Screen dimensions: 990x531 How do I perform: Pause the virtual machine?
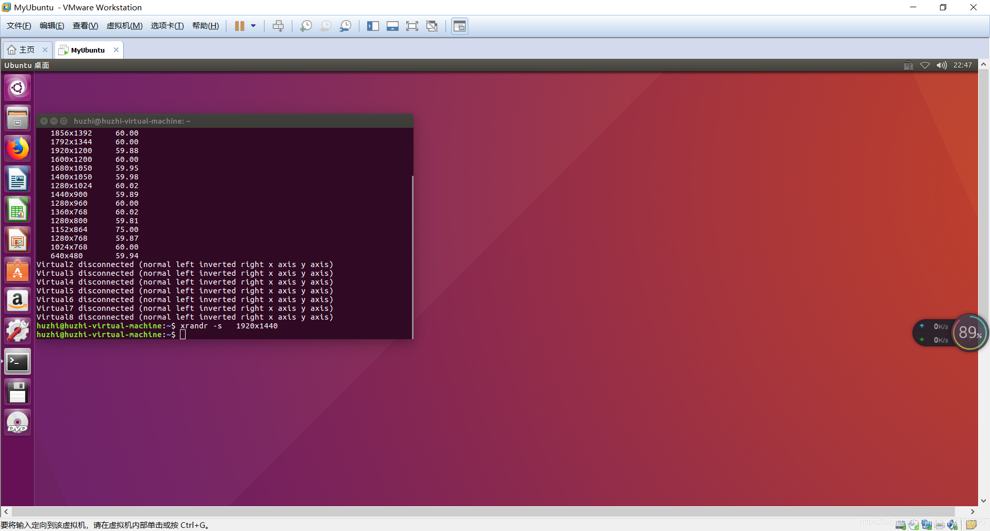coord(240,26)
